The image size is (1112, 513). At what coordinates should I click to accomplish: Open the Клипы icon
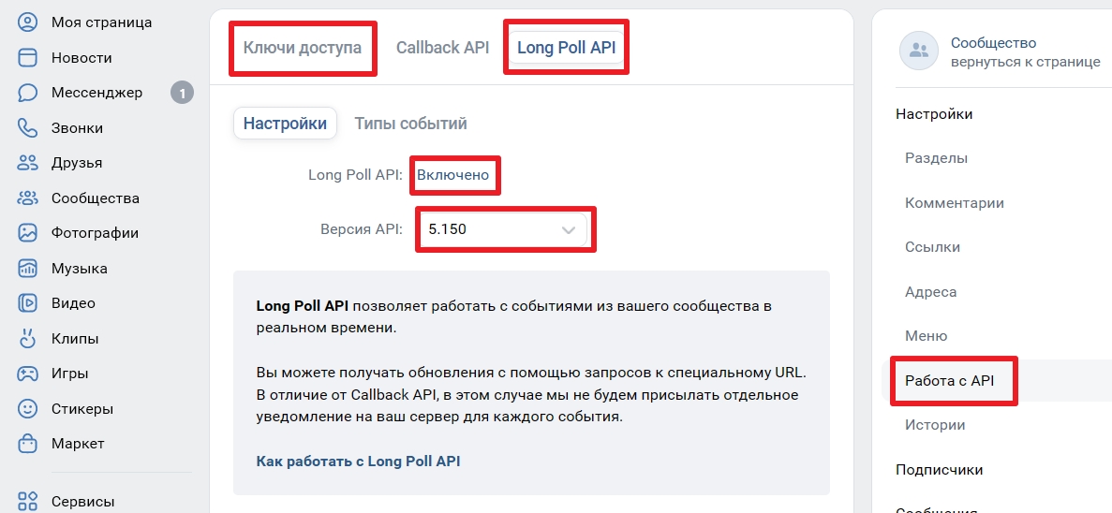(27, 339)
